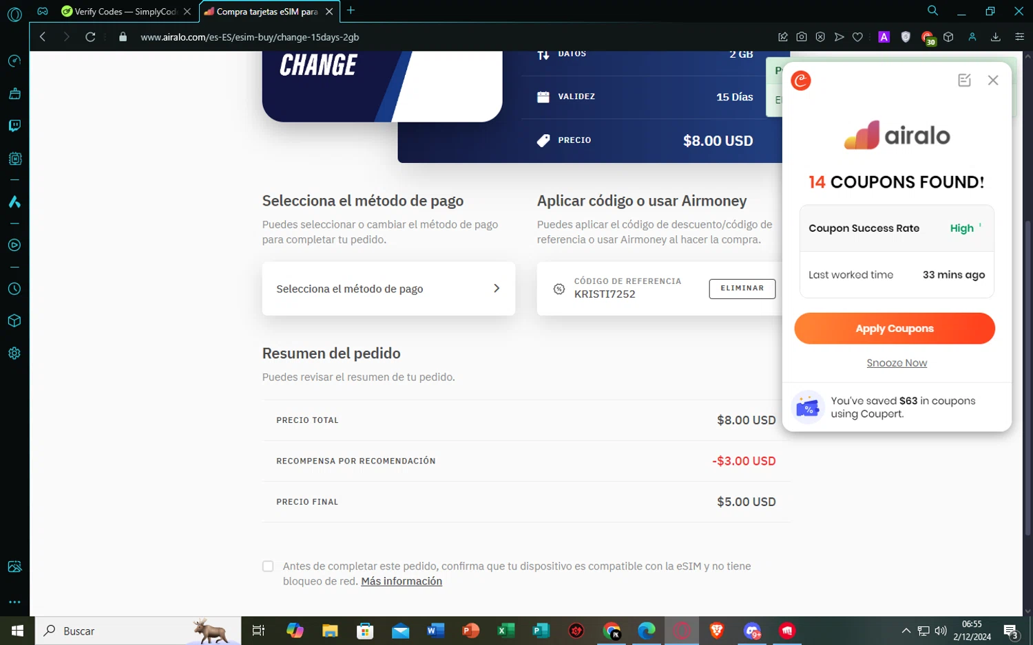Viewport: 1033px width, 645px height.
Task: Click the $63 saved coupons message
Action: click(x=903, y=407)
